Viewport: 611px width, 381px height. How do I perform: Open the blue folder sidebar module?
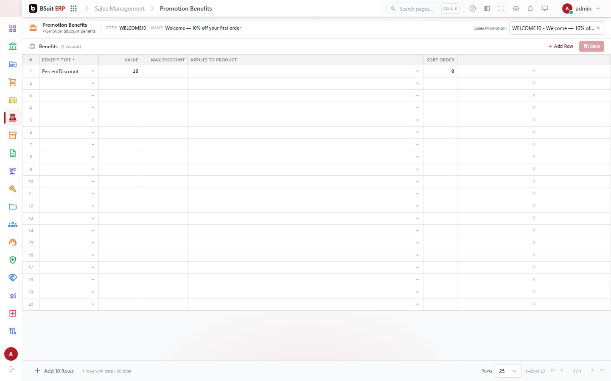tap(13, 207)
